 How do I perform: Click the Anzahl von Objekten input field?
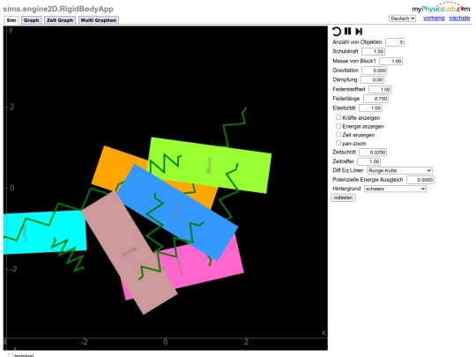point(395,42)
